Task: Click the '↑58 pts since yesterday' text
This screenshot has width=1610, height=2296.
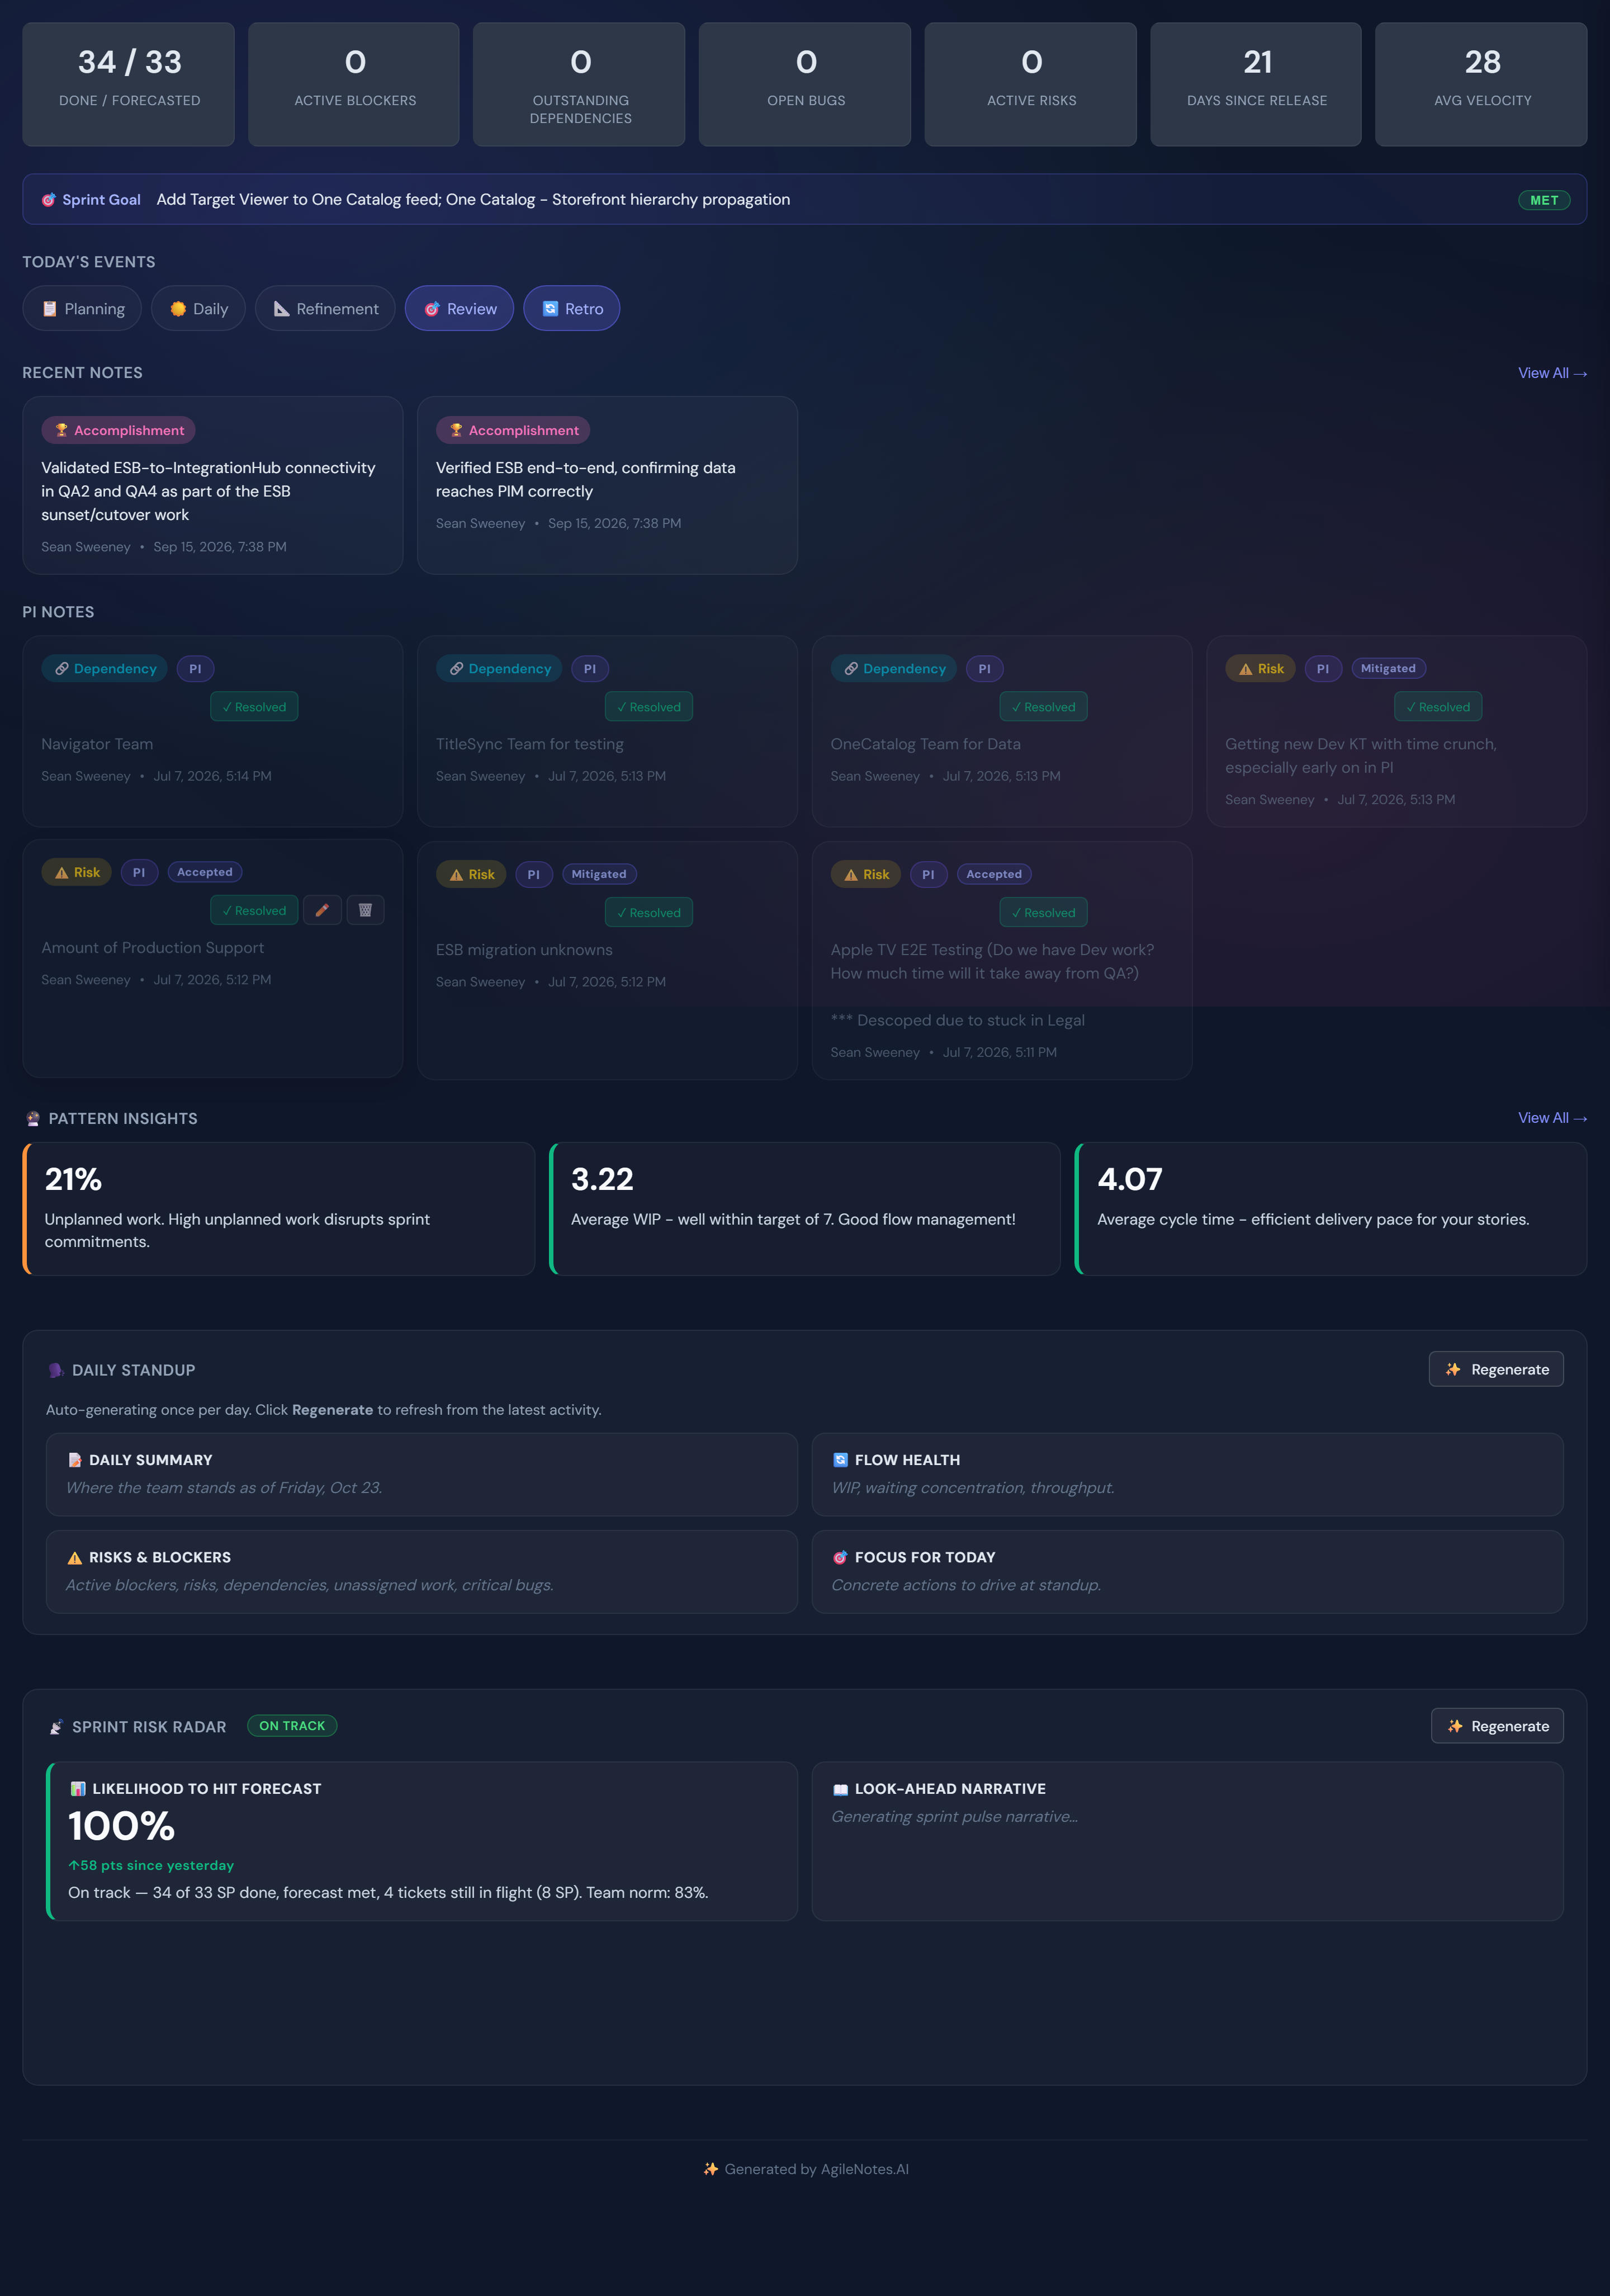Action: pyautogui.click(x=151, y=1866)
